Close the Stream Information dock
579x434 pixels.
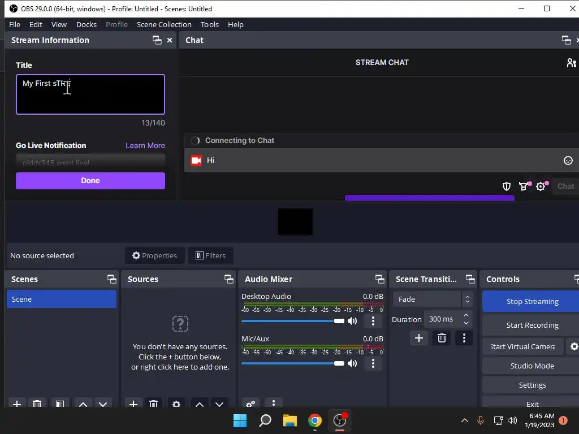(x=170, y=40)
